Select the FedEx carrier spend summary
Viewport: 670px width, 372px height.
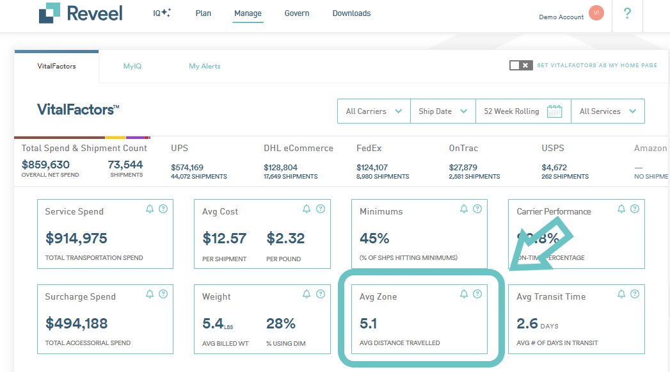tap(383, 161)
